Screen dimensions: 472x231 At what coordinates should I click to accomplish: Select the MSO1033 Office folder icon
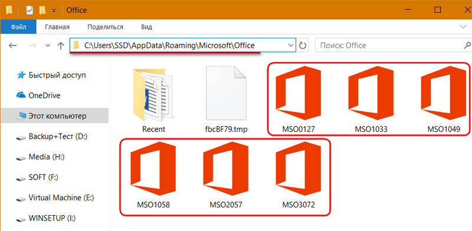point(371,93)
